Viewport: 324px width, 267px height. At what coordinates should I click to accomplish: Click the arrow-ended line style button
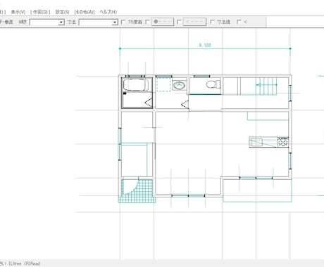[x=194, y=22]
